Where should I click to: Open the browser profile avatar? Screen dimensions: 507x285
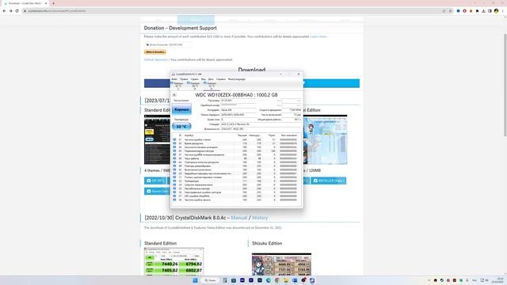(497, 11)
